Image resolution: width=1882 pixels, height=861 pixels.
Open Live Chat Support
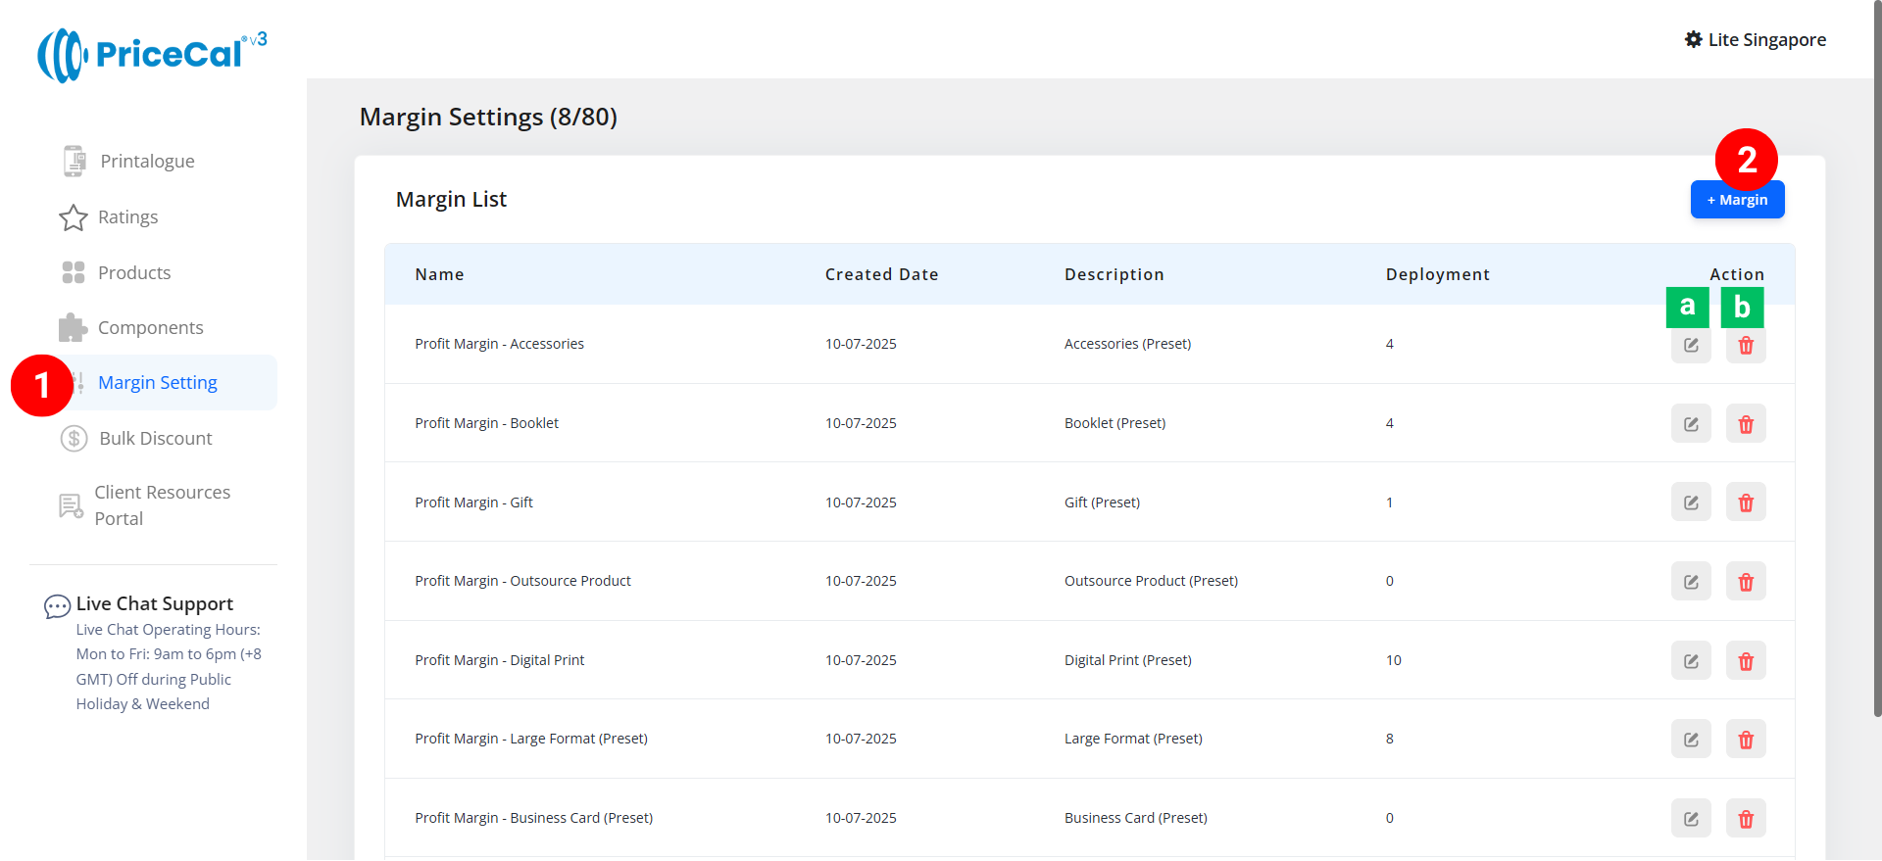[x=154, y=604]
